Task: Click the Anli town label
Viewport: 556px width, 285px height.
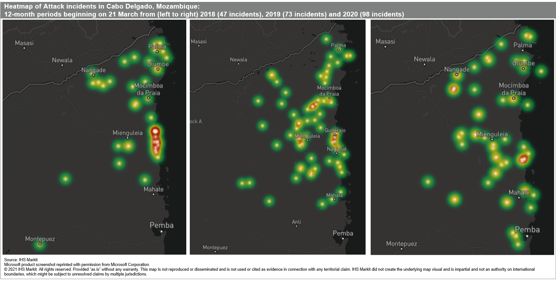Action: tap(296, 222)
